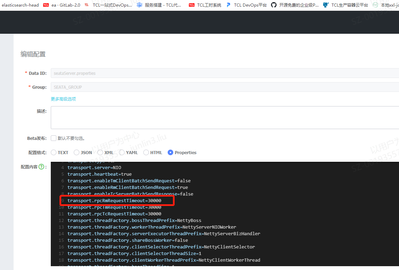Click the TCL icon before TCL工时系统

(x=192, y=5)
